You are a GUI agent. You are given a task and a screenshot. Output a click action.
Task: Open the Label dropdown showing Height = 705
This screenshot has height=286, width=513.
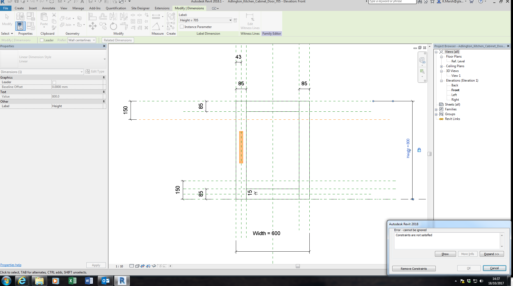coord(230,20)
